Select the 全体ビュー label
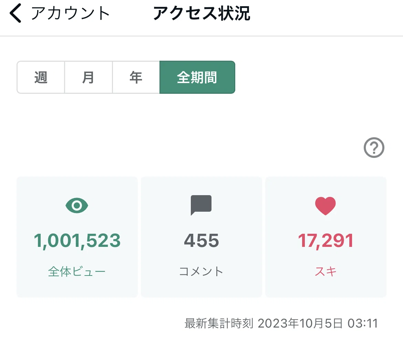The image size is (403, 341). (77, 271)
